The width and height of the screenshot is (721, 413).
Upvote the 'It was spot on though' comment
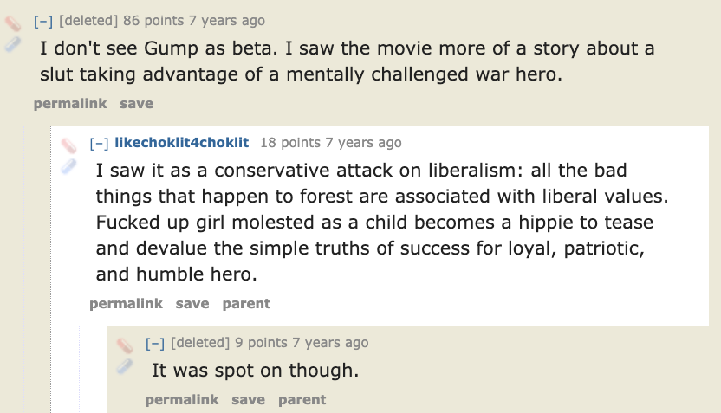click(x=125, y=345)
